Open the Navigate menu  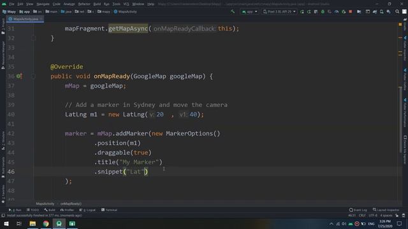coord(43,4)
